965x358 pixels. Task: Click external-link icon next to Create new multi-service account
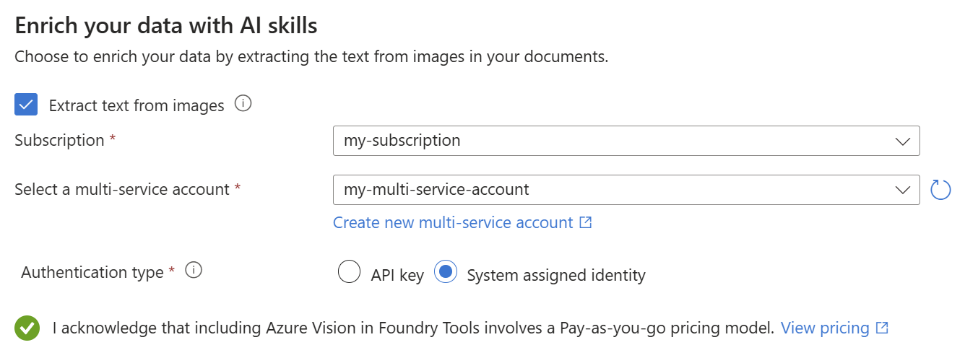586,222
